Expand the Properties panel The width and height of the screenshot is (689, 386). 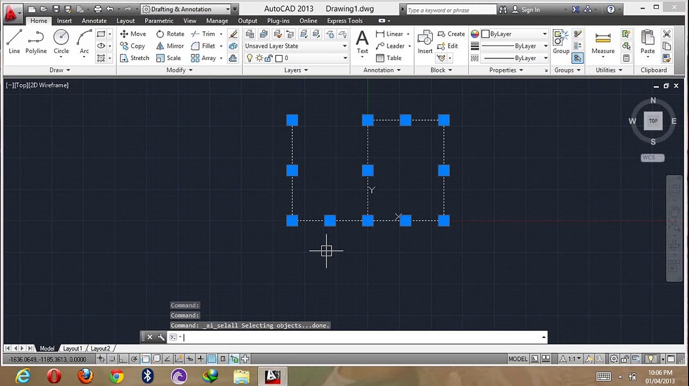[x=506, y=70]
